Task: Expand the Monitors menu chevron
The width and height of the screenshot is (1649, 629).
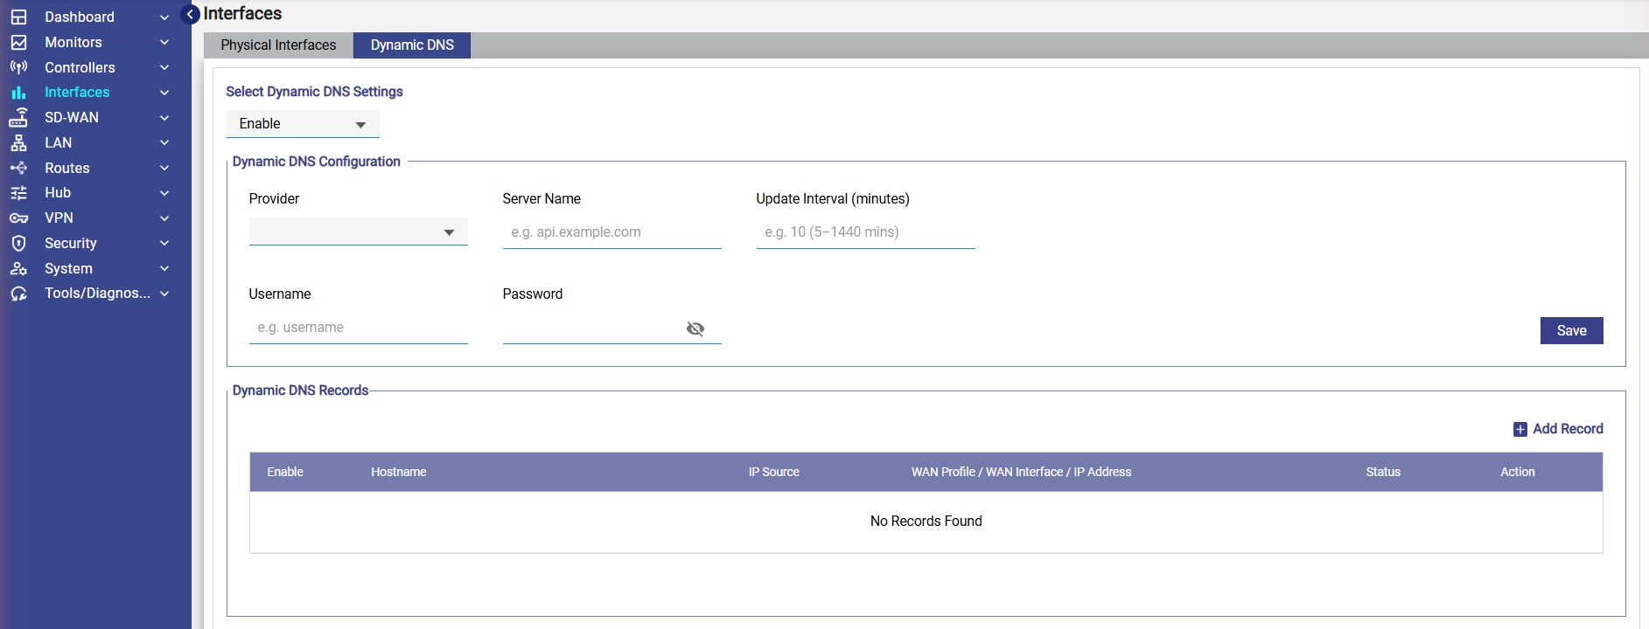Action: point(164,42)
